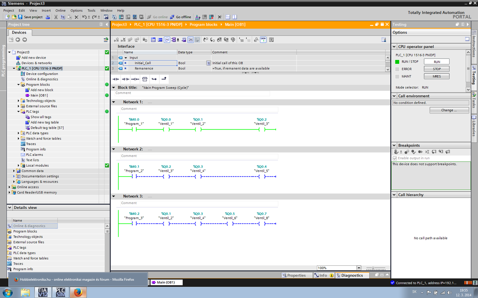This screenshot has width=478, height=298.
Task: Toggle program monitoring glasses icon
Action: (x=263, y=40)
